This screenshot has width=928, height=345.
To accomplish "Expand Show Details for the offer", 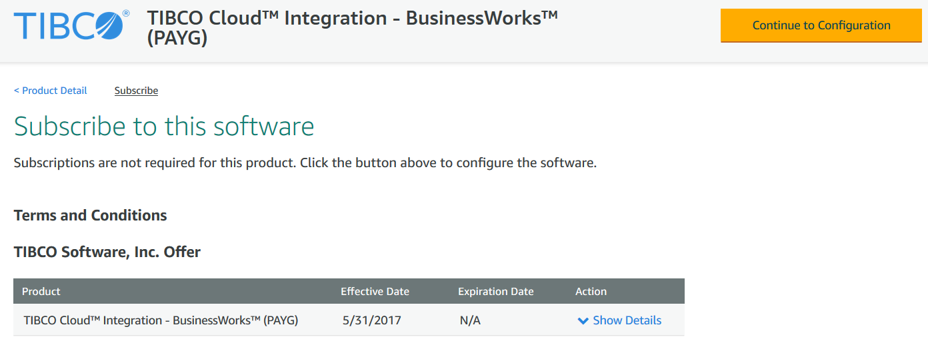I will (x=627, y=320).
